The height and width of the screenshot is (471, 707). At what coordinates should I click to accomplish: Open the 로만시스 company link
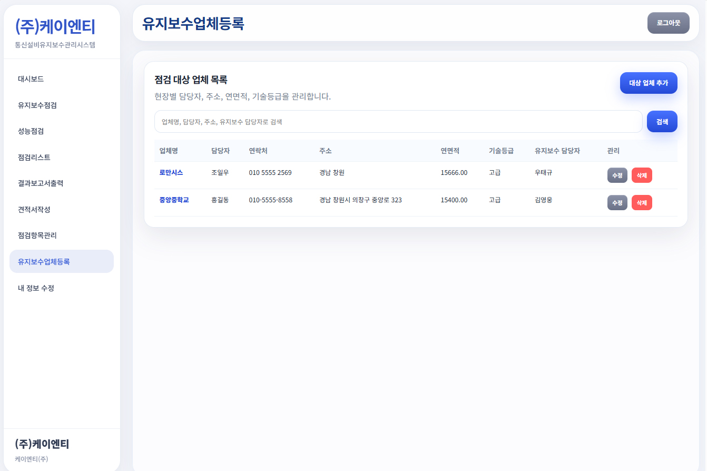pyautogui.click(x=170, y=172)
